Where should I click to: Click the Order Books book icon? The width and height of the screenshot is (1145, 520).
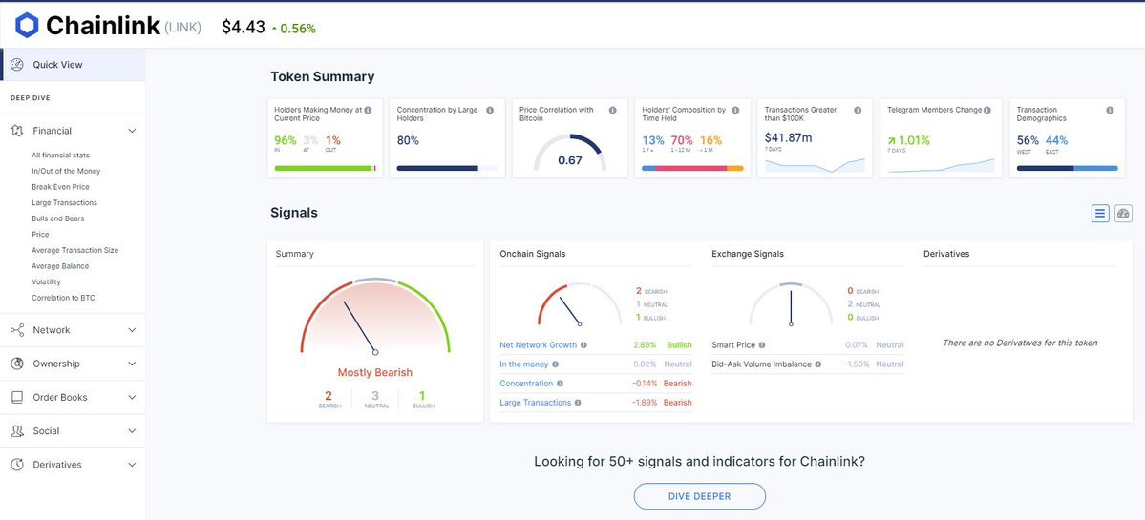pos(17,398)
